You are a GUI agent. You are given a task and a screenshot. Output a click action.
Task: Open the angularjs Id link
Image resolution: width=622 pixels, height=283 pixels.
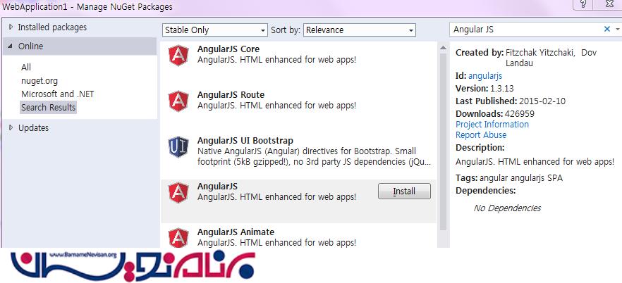(485, 76)
